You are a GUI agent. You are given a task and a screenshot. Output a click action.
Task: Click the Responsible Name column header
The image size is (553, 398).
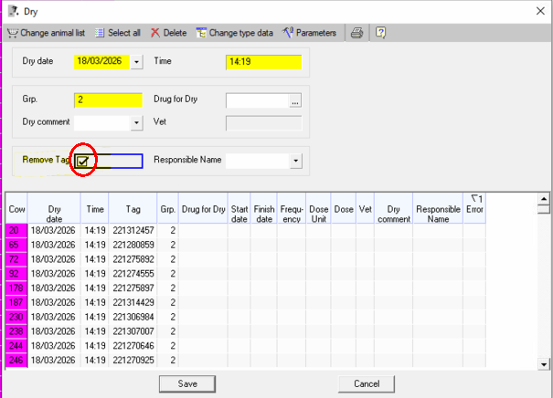[x=438, y=208]
